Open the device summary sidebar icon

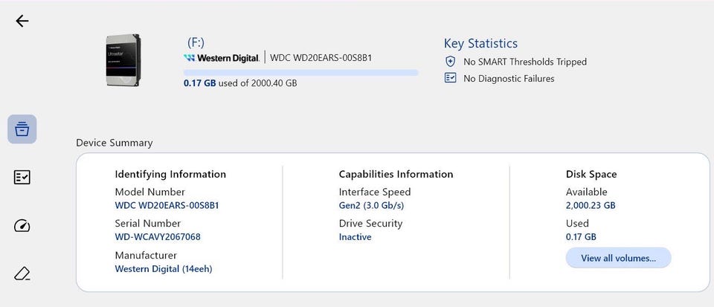point(22,129)
